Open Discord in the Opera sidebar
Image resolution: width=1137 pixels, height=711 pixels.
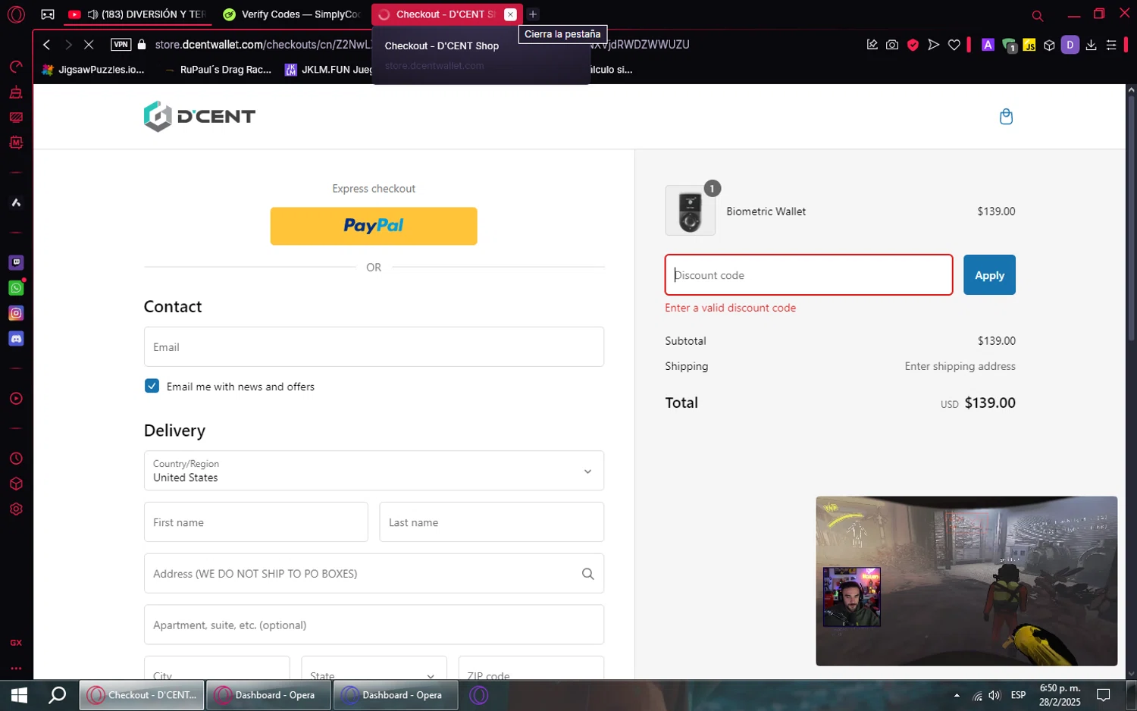[x=16, y=339]
